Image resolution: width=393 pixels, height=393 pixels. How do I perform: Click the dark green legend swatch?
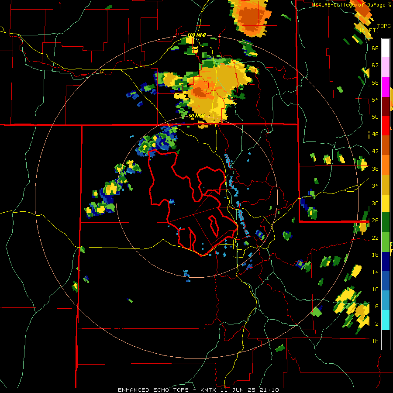point(386,222)
